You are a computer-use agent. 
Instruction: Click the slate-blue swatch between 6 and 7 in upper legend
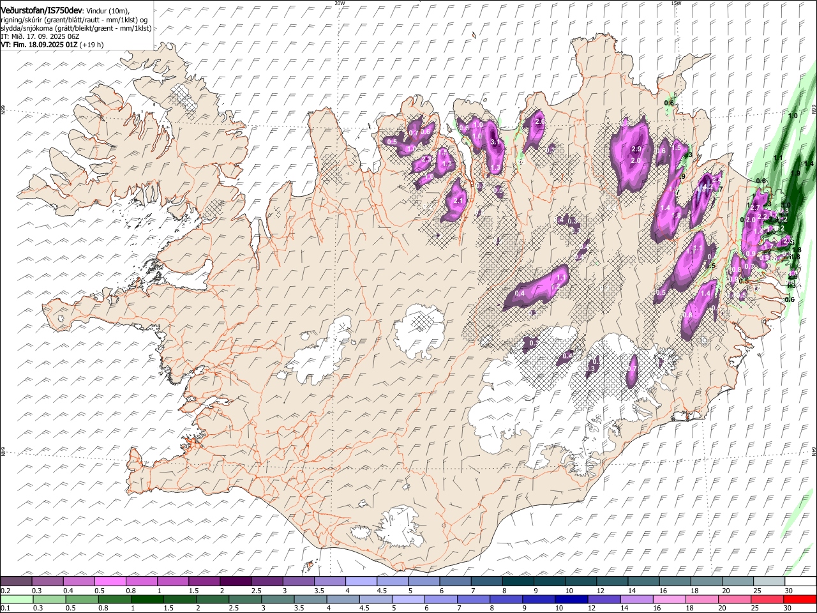coord(455,581)
